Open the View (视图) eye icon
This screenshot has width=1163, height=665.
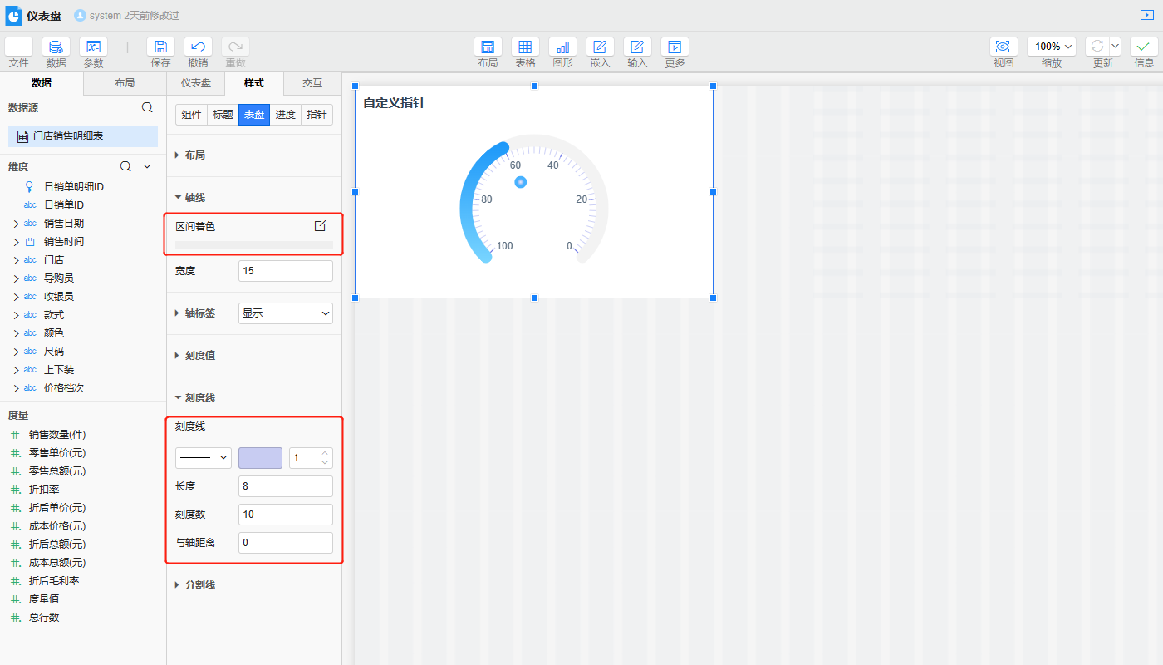1004,47
